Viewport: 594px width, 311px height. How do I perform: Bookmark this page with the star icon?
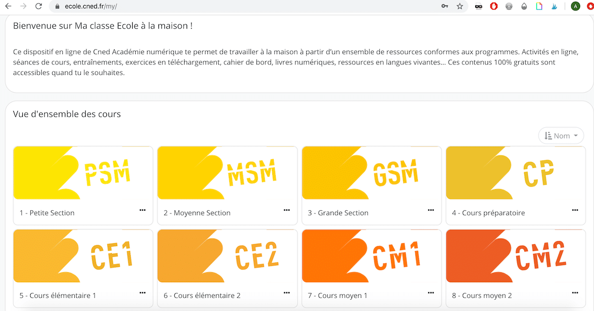point(460,6)
